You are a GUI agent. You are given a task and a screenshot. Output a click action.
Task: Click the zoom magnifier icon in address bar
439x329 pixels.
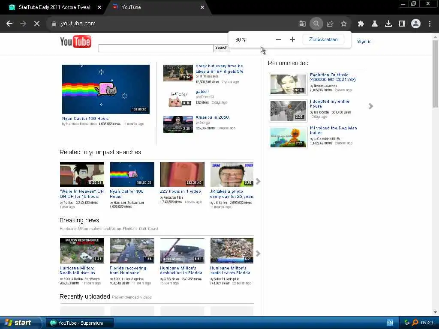(316, 24)
